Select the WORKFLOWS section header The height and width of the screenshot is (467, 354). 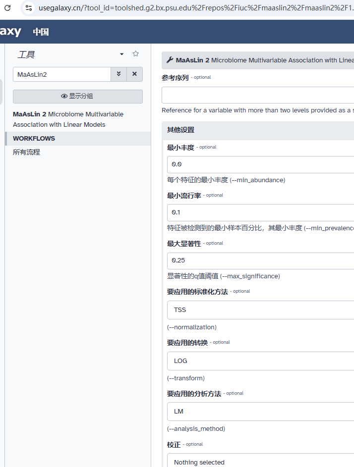point(78,139)
